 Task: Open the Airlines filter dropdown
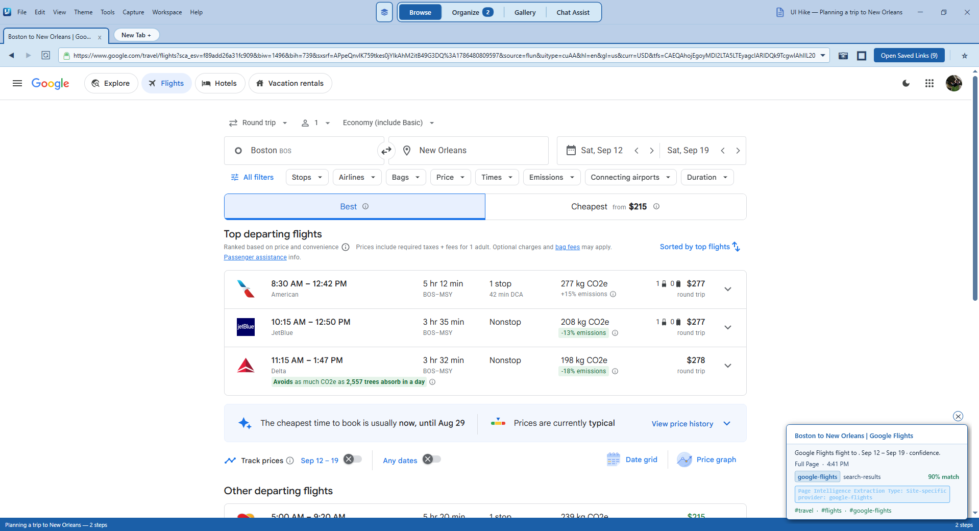pos(357,177)
